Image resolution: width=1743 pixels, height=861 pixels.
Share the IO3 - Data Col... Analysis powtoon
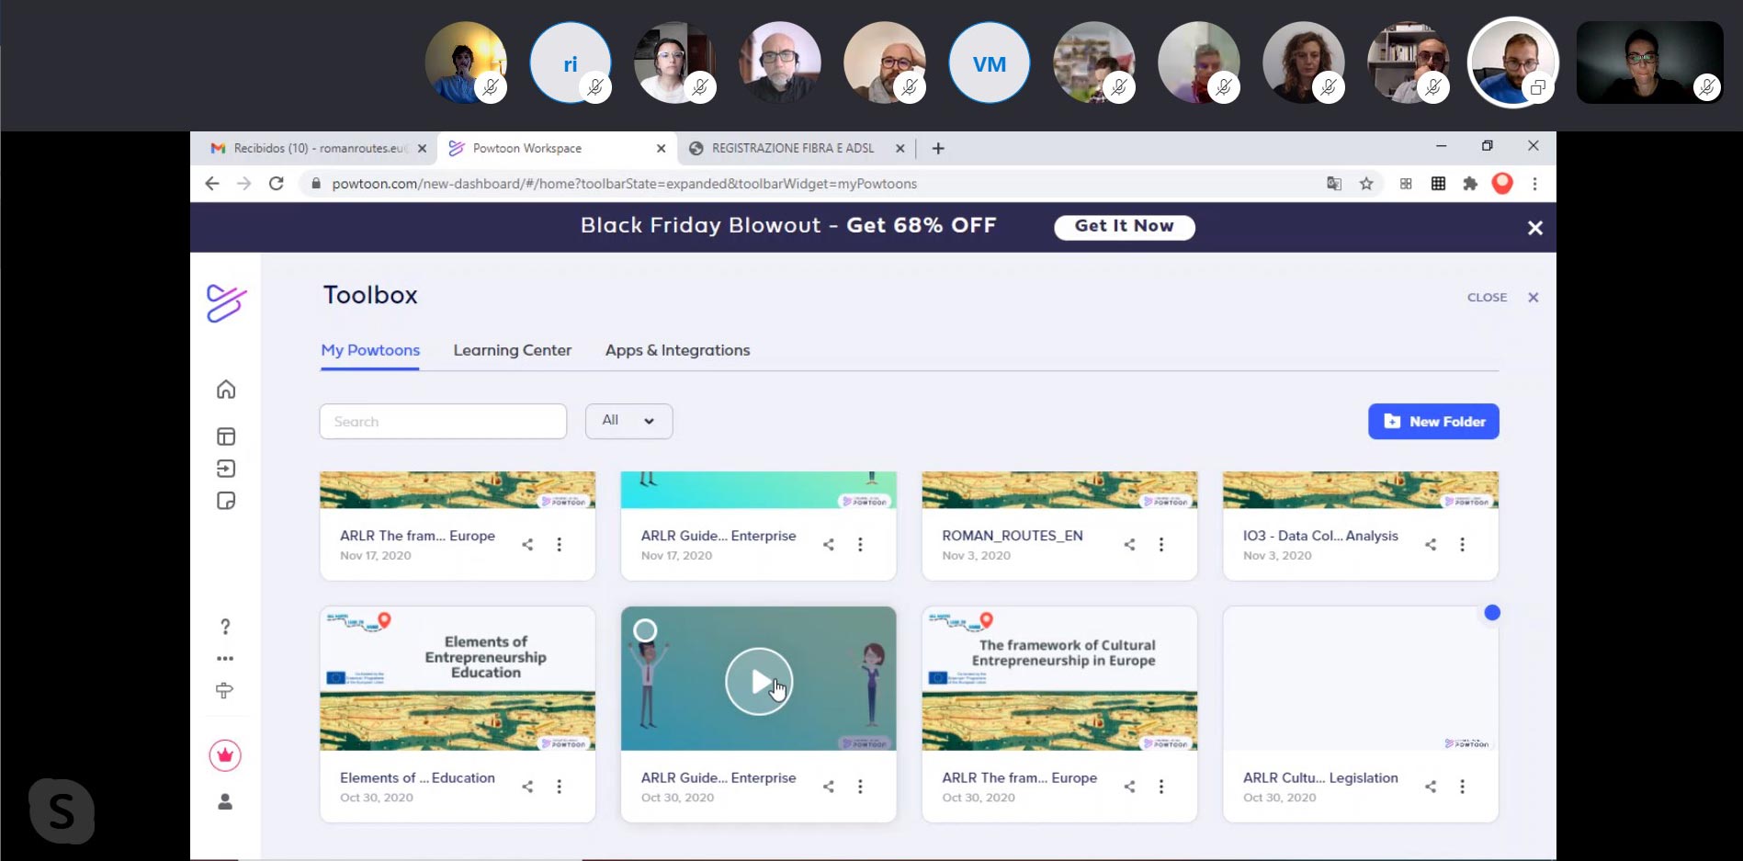pos(1431,545)
